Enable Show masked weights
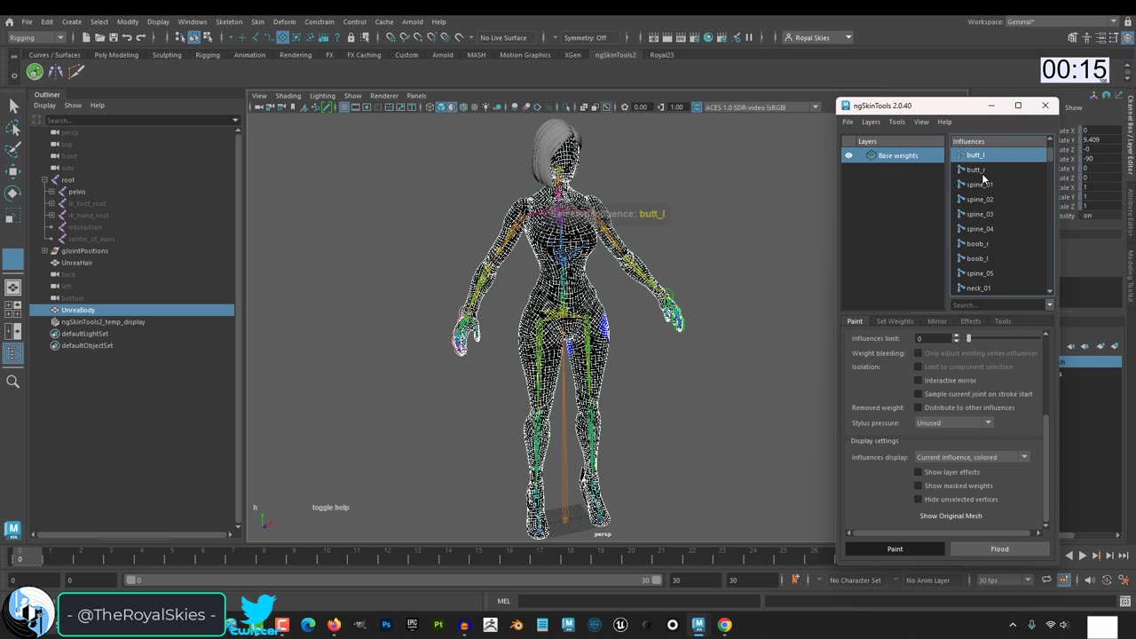This screenshot has height=639, width=1136. (x=919, y=485)
